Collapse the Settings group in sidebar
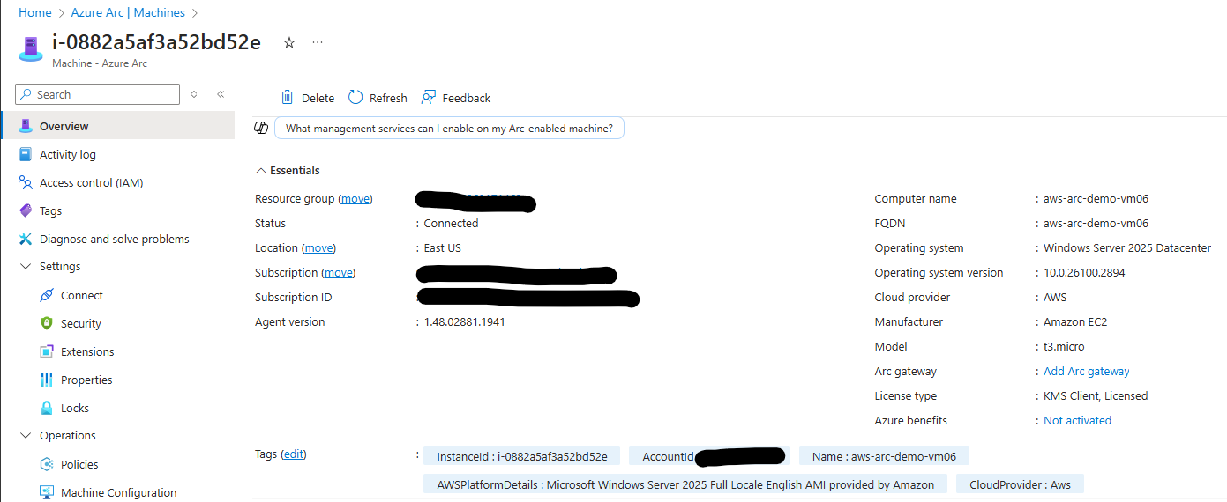Viewport: 1227px width, 502px height. 25,267
